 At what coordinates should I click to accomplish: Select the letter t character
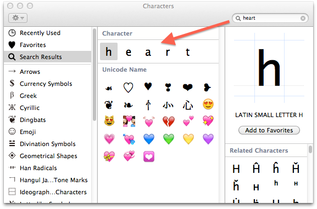pyautogui.click(x=187, y=52)
